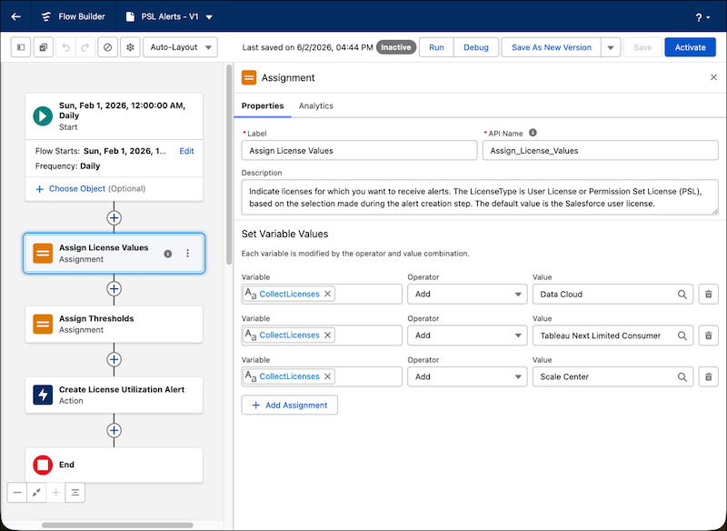Open flow settings gear icon
This screenshot has width=727, height=531.
130,47
